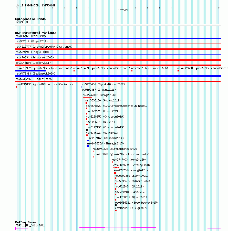Click the red glyph under esv2747004 (Wong2012b)
Viewport: 228px width, 231px height.
click(x=115, y=173)
